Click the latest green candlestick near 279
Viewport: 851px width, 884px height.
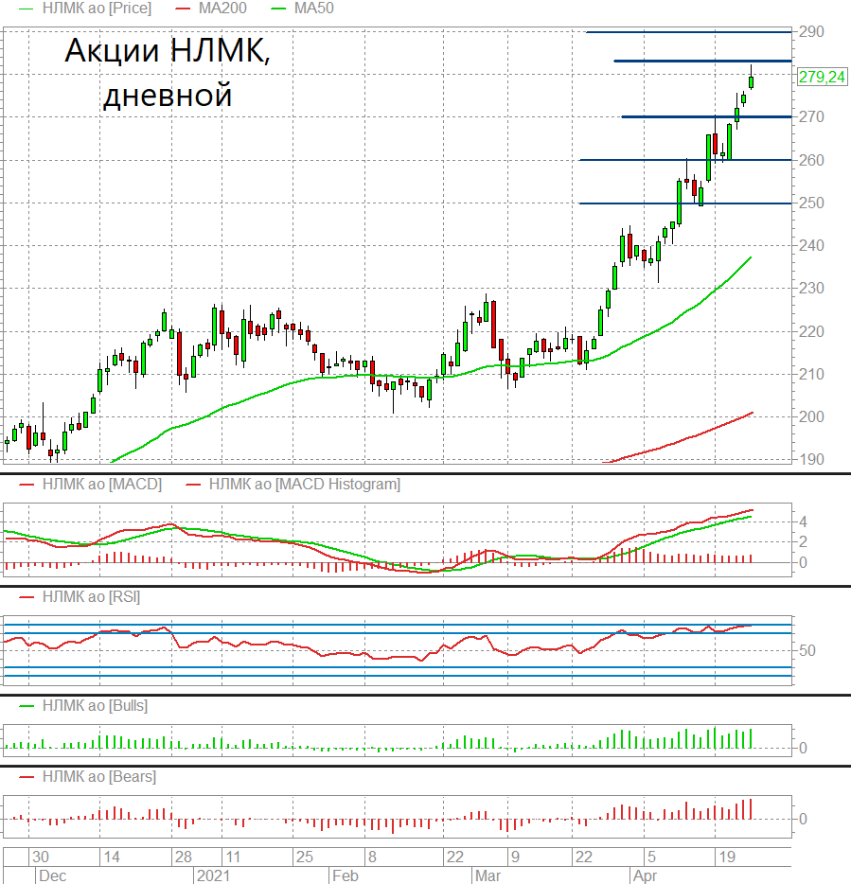tap(752, 81)
